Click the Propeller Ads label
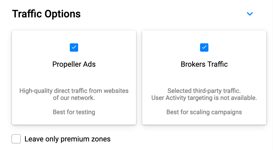Viewport: 273px width, 150px height. point(74,64)
